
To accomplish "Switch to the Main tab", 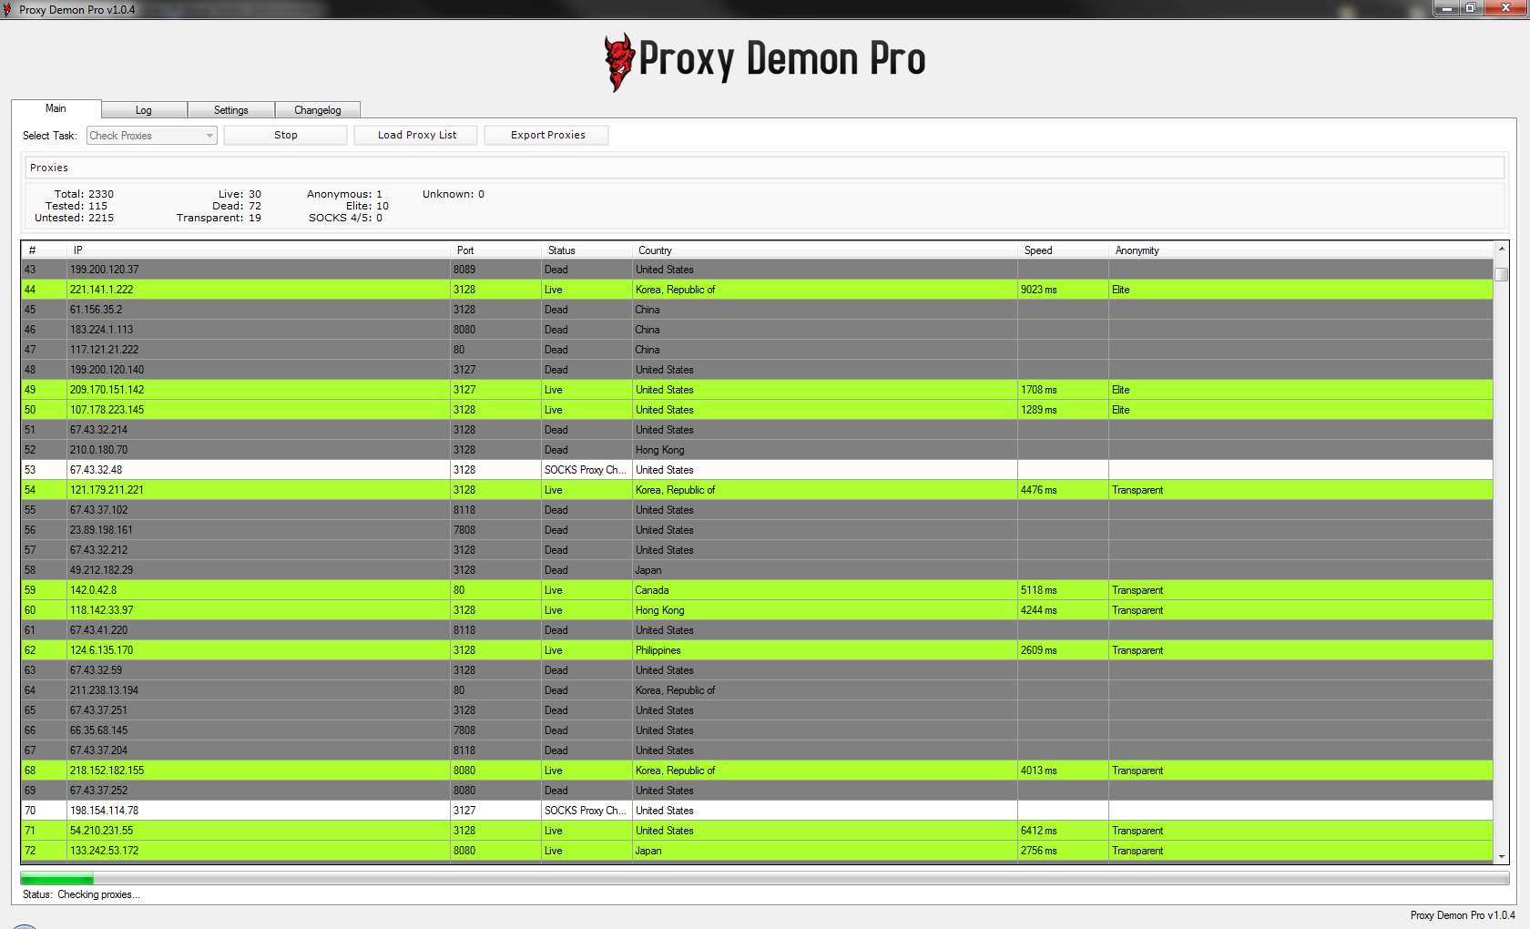I will coord(56,108).
